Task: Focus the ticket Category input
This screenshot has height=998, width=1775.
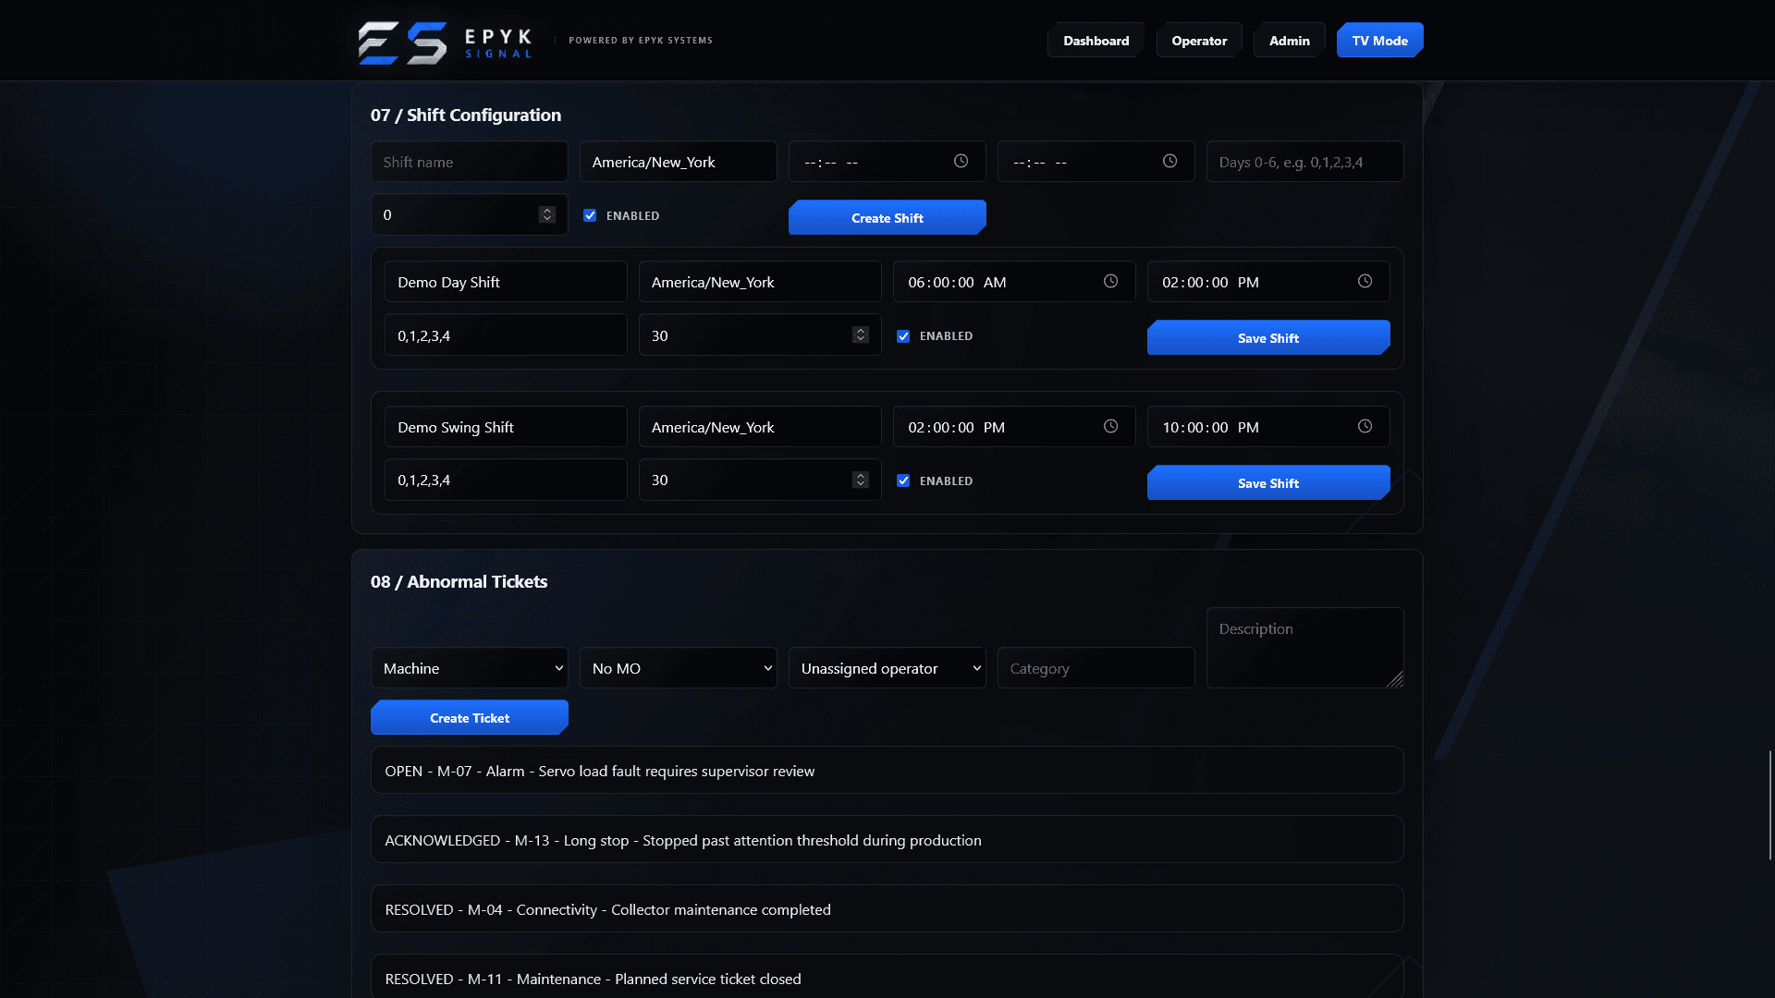Action: (1096, 668)
